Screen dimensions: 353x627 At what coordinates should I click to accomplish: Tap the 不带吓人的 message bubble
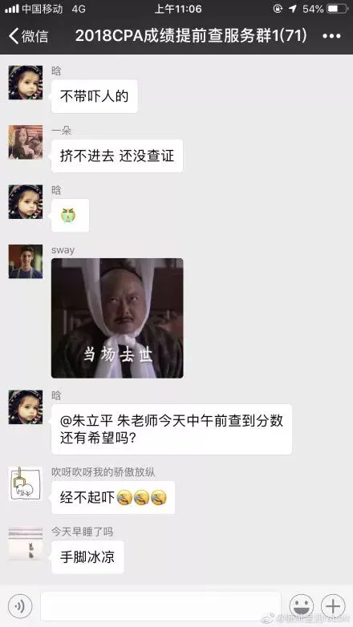[95, 96]
